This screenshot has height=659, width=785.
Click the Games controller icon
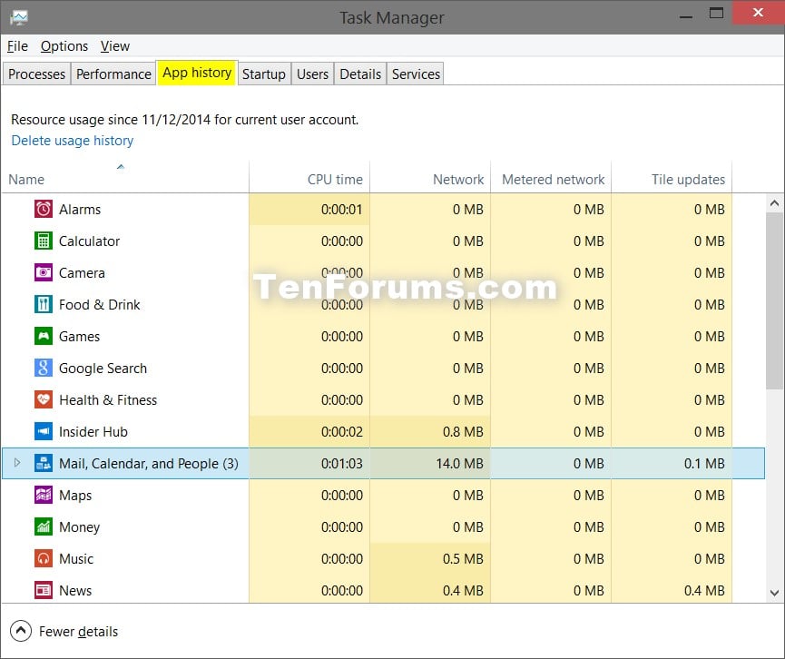[44, 336]
